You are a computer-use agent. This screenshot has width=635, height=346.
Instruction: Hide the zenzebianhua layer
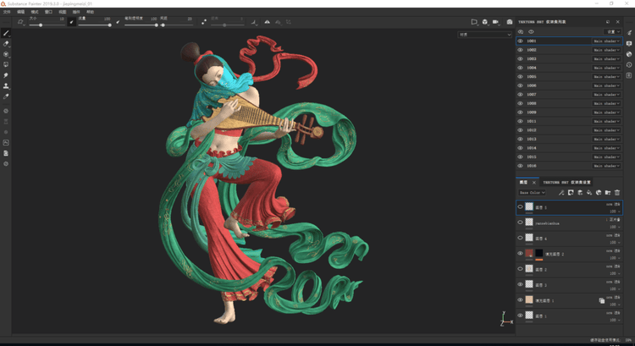(x=520, y=222)
